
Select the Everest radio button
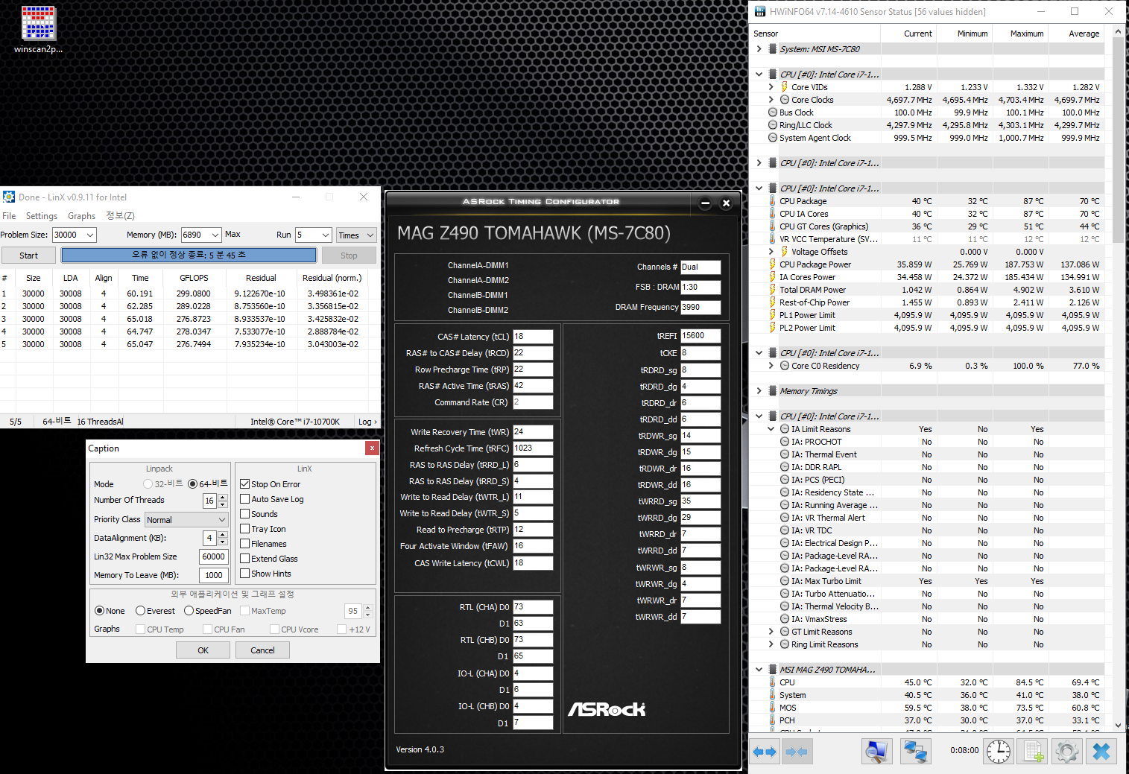pyautogui.click(x=140, y=611)
